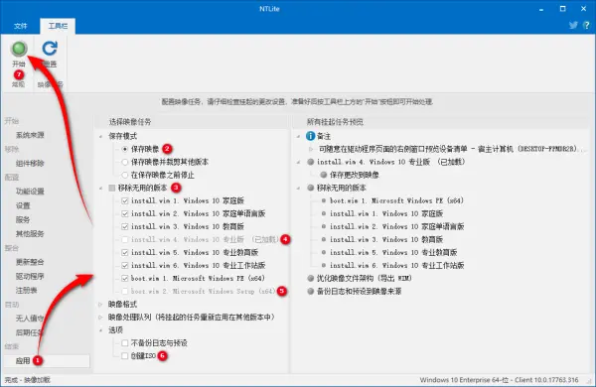Click the green 开始 start icon
The image size is (596, 387).
(x=19, y=49)
